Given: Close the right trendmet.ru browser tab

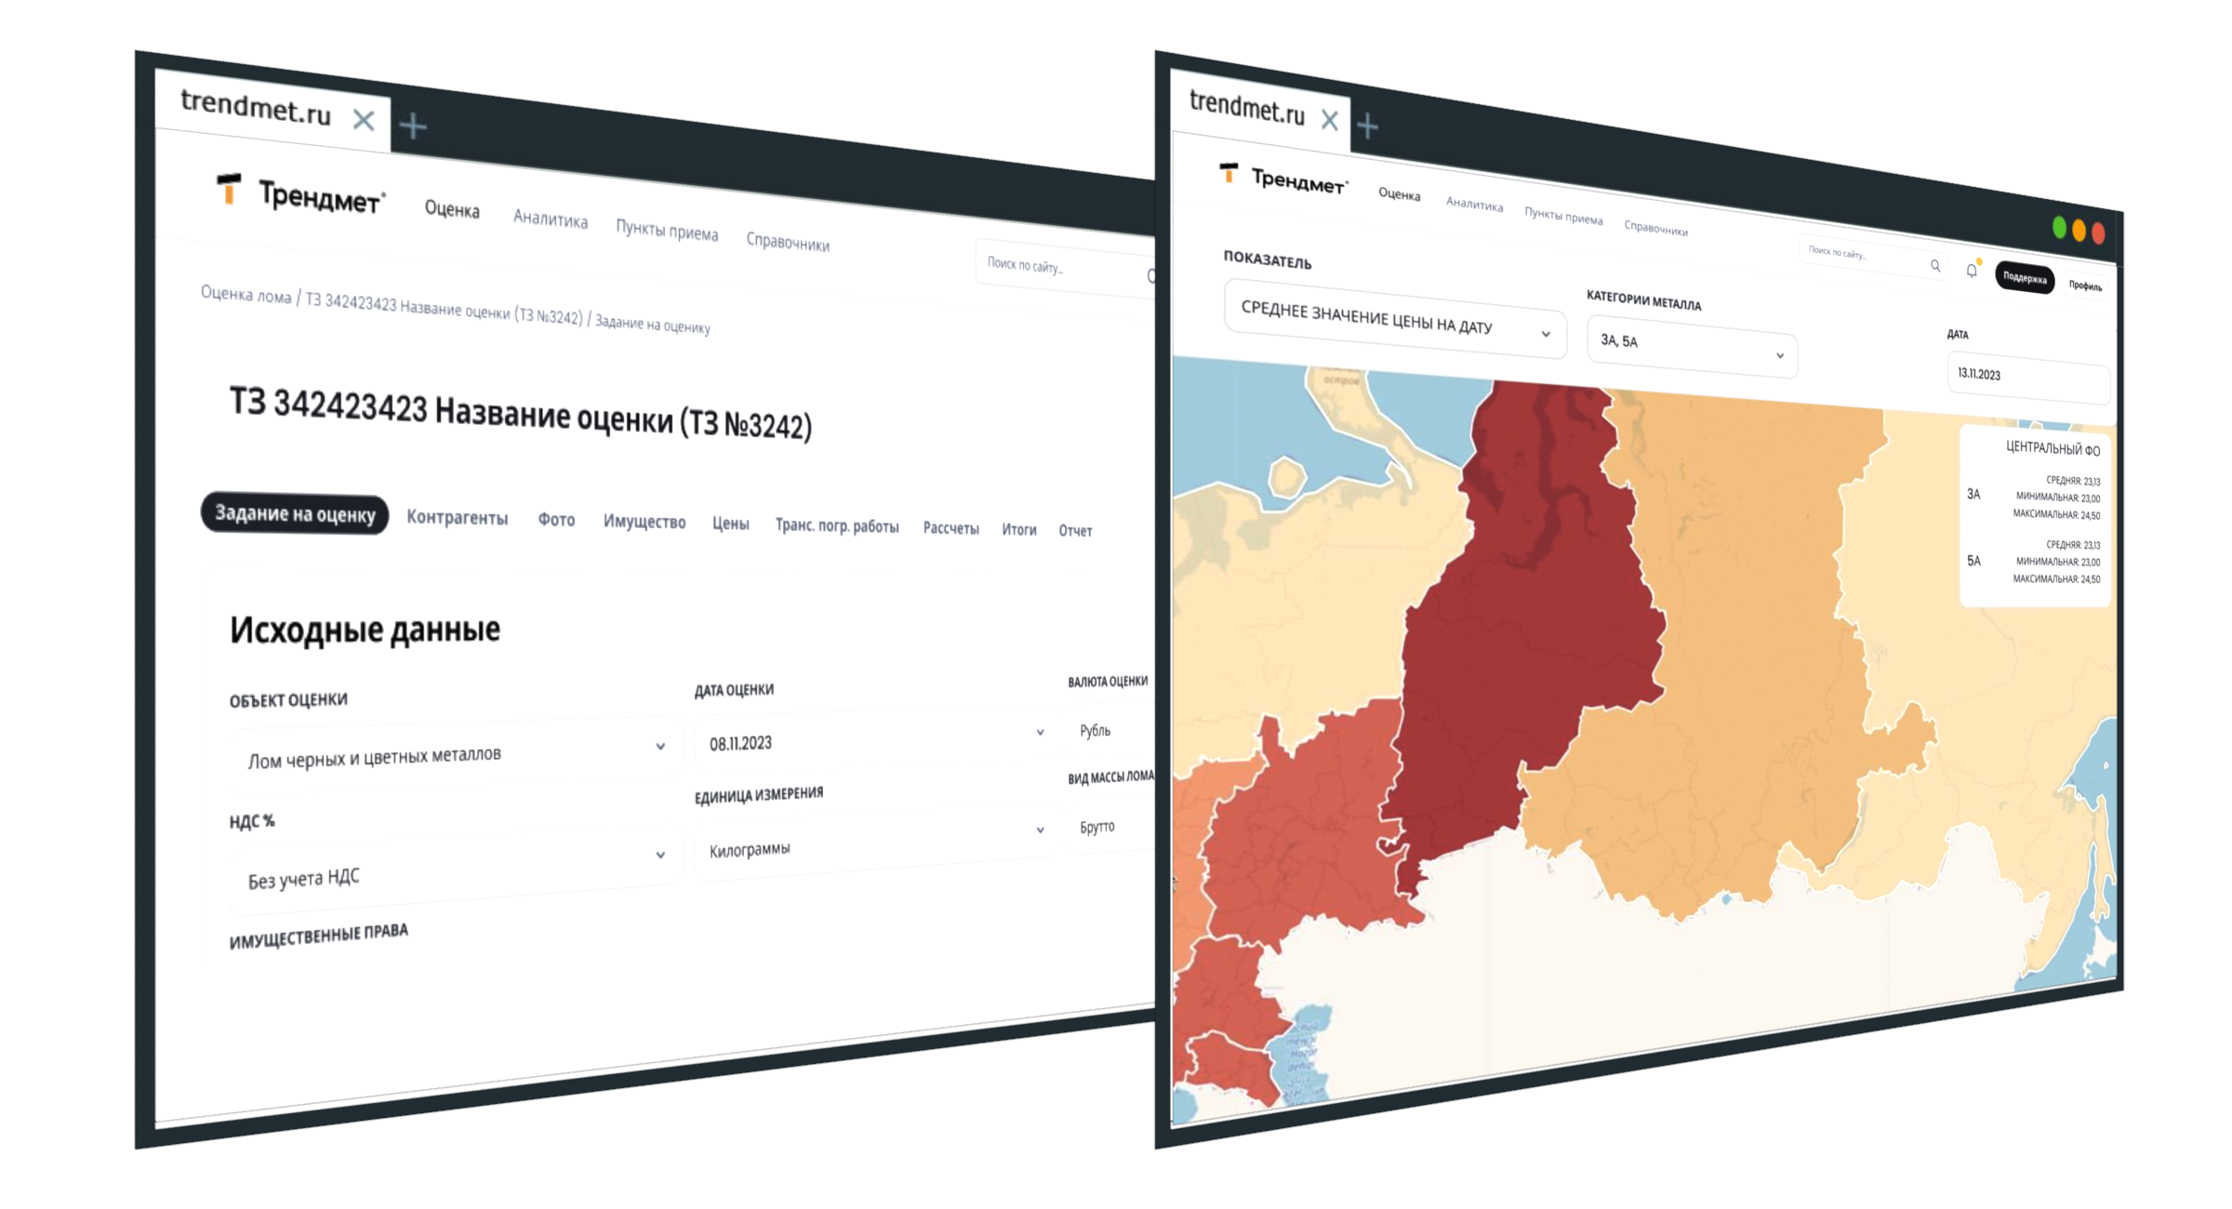Looking at the screenshot, I should 1330,120.
